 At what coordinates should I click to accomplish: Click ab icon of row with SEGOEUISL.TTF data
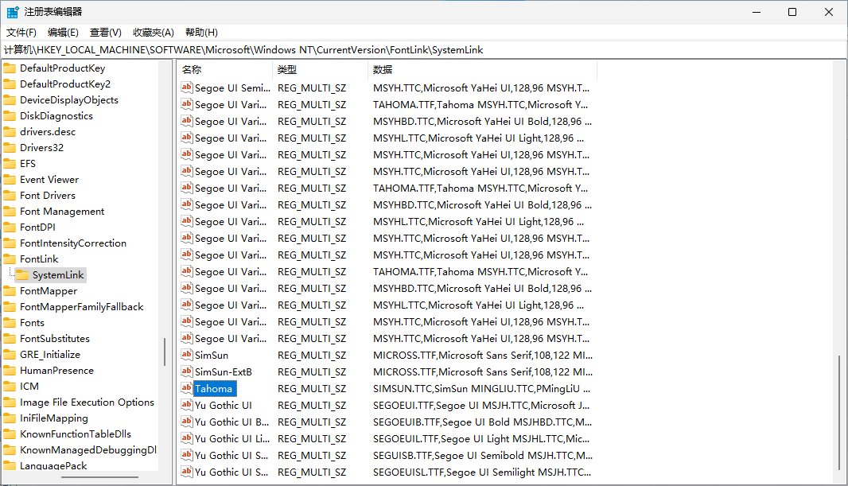point(187,472)
